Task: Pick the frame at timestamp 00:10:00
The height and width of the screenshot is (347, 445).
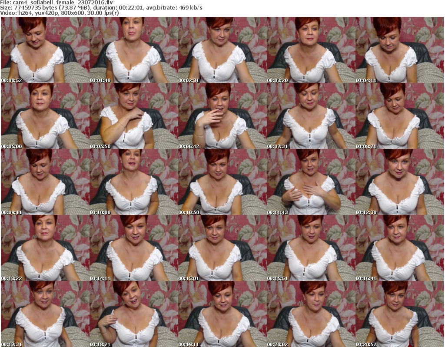Action: pos(134,182)
